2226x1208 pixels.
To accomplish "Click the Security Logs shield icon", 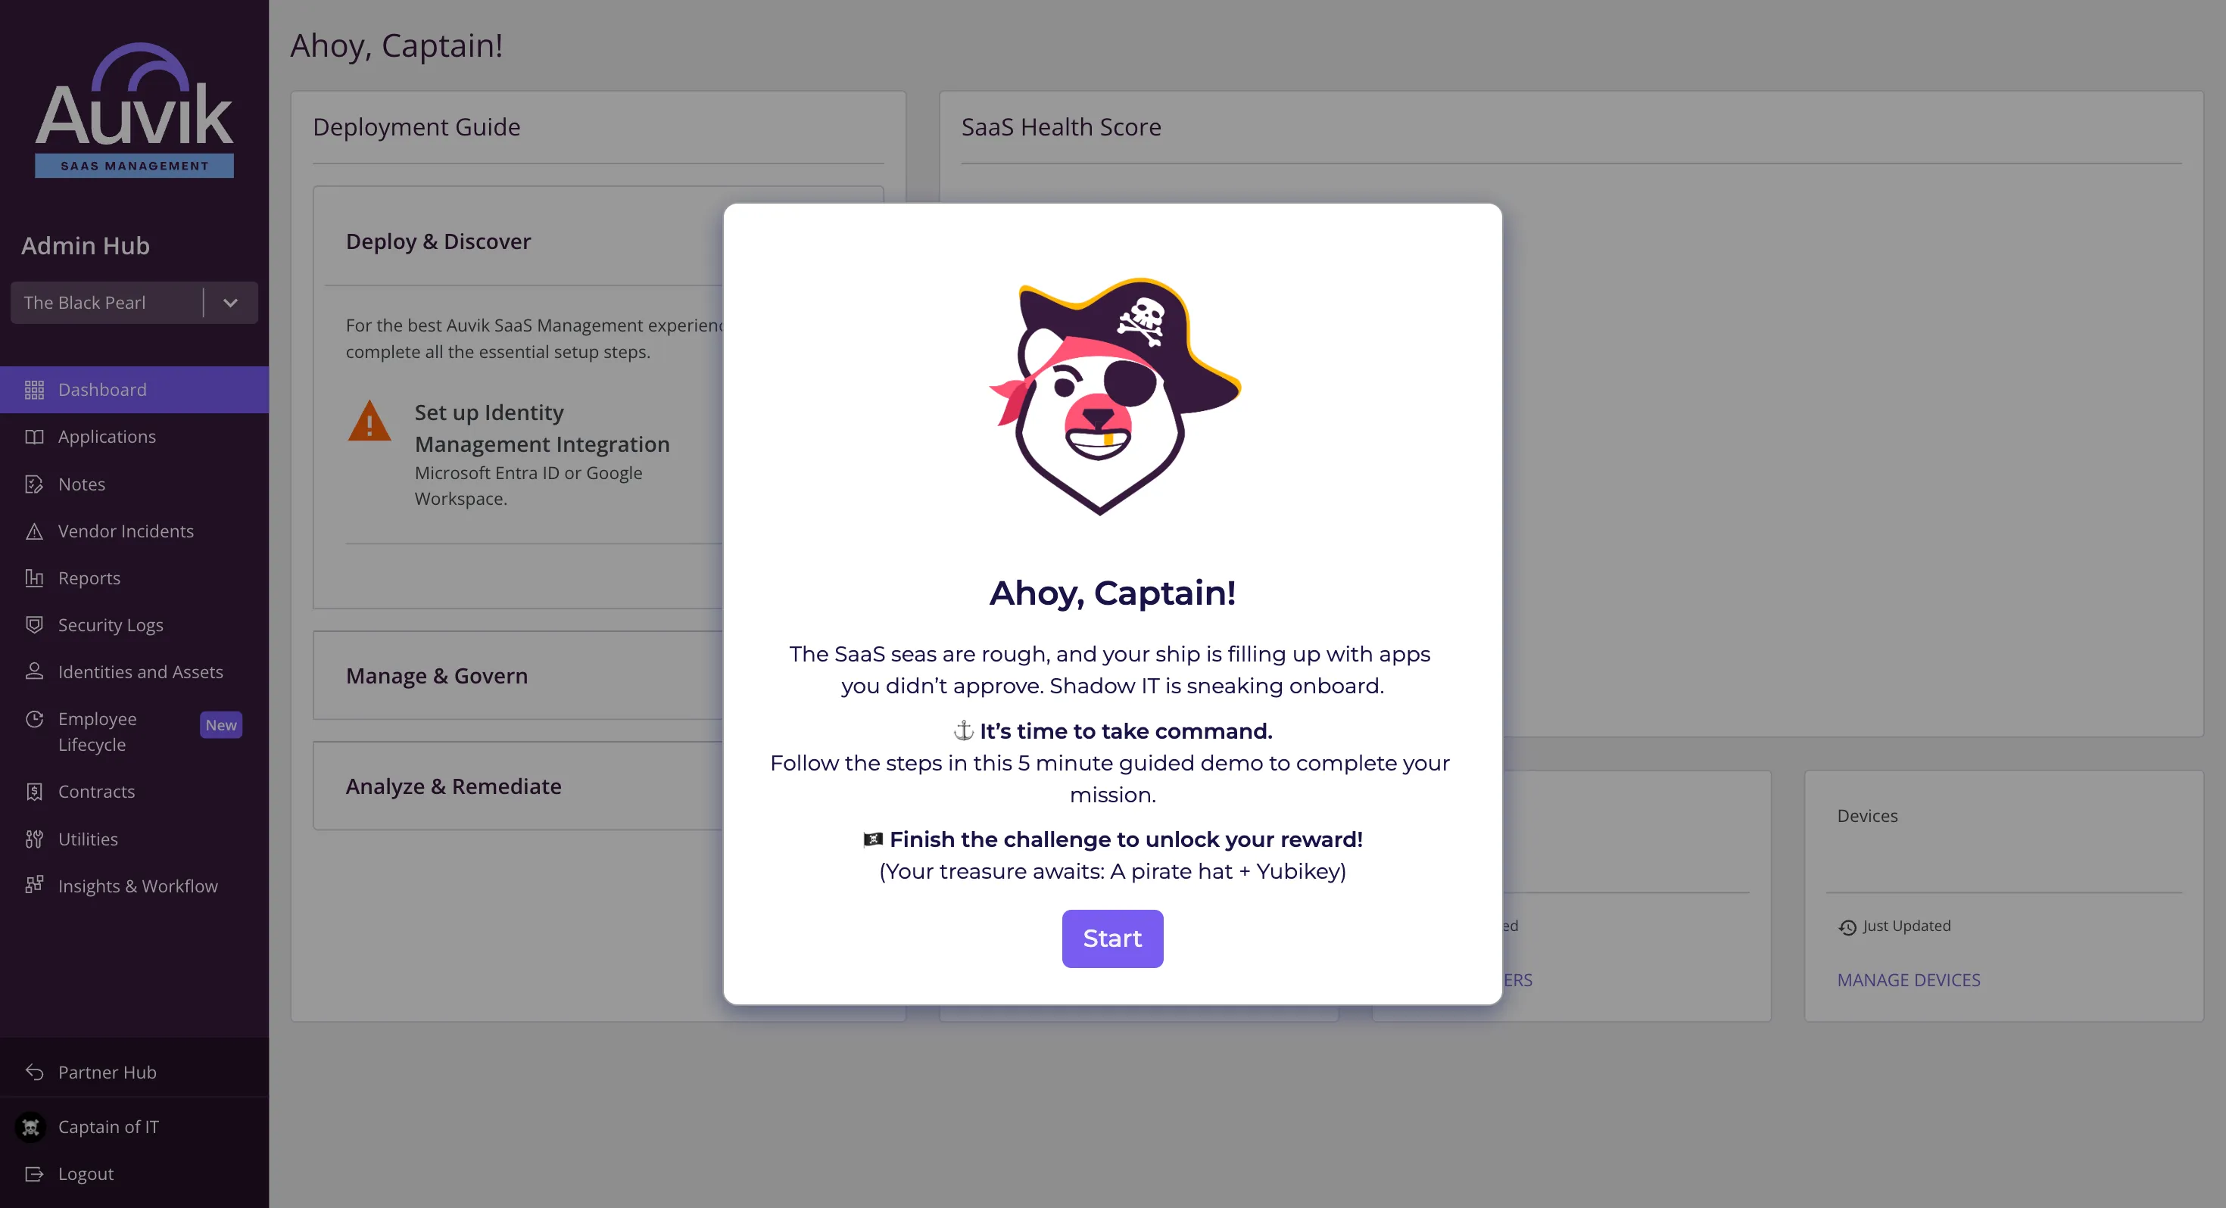I will 35,624.
